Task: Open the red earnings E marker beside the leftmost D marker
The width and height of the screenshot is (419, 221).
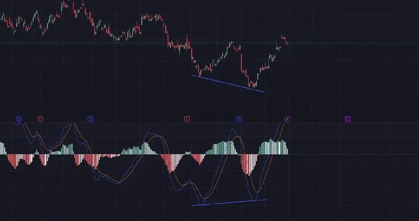Action: [40, 119]
